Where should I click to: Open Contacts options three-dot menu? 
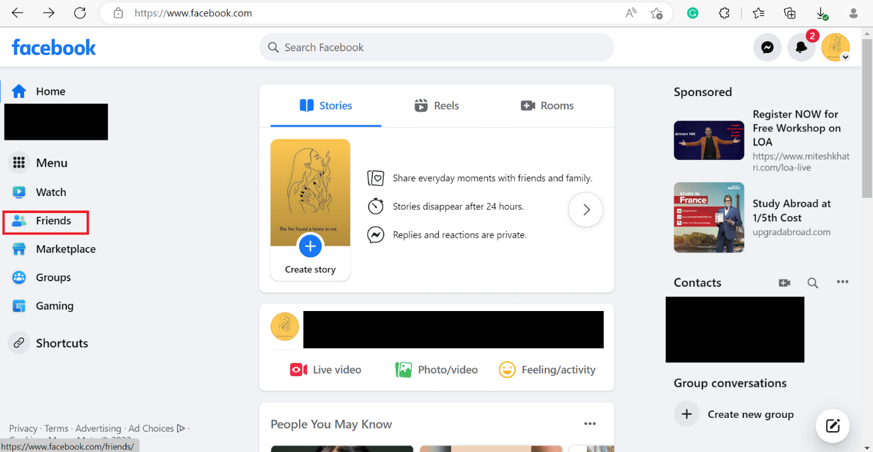pos(843,282)
